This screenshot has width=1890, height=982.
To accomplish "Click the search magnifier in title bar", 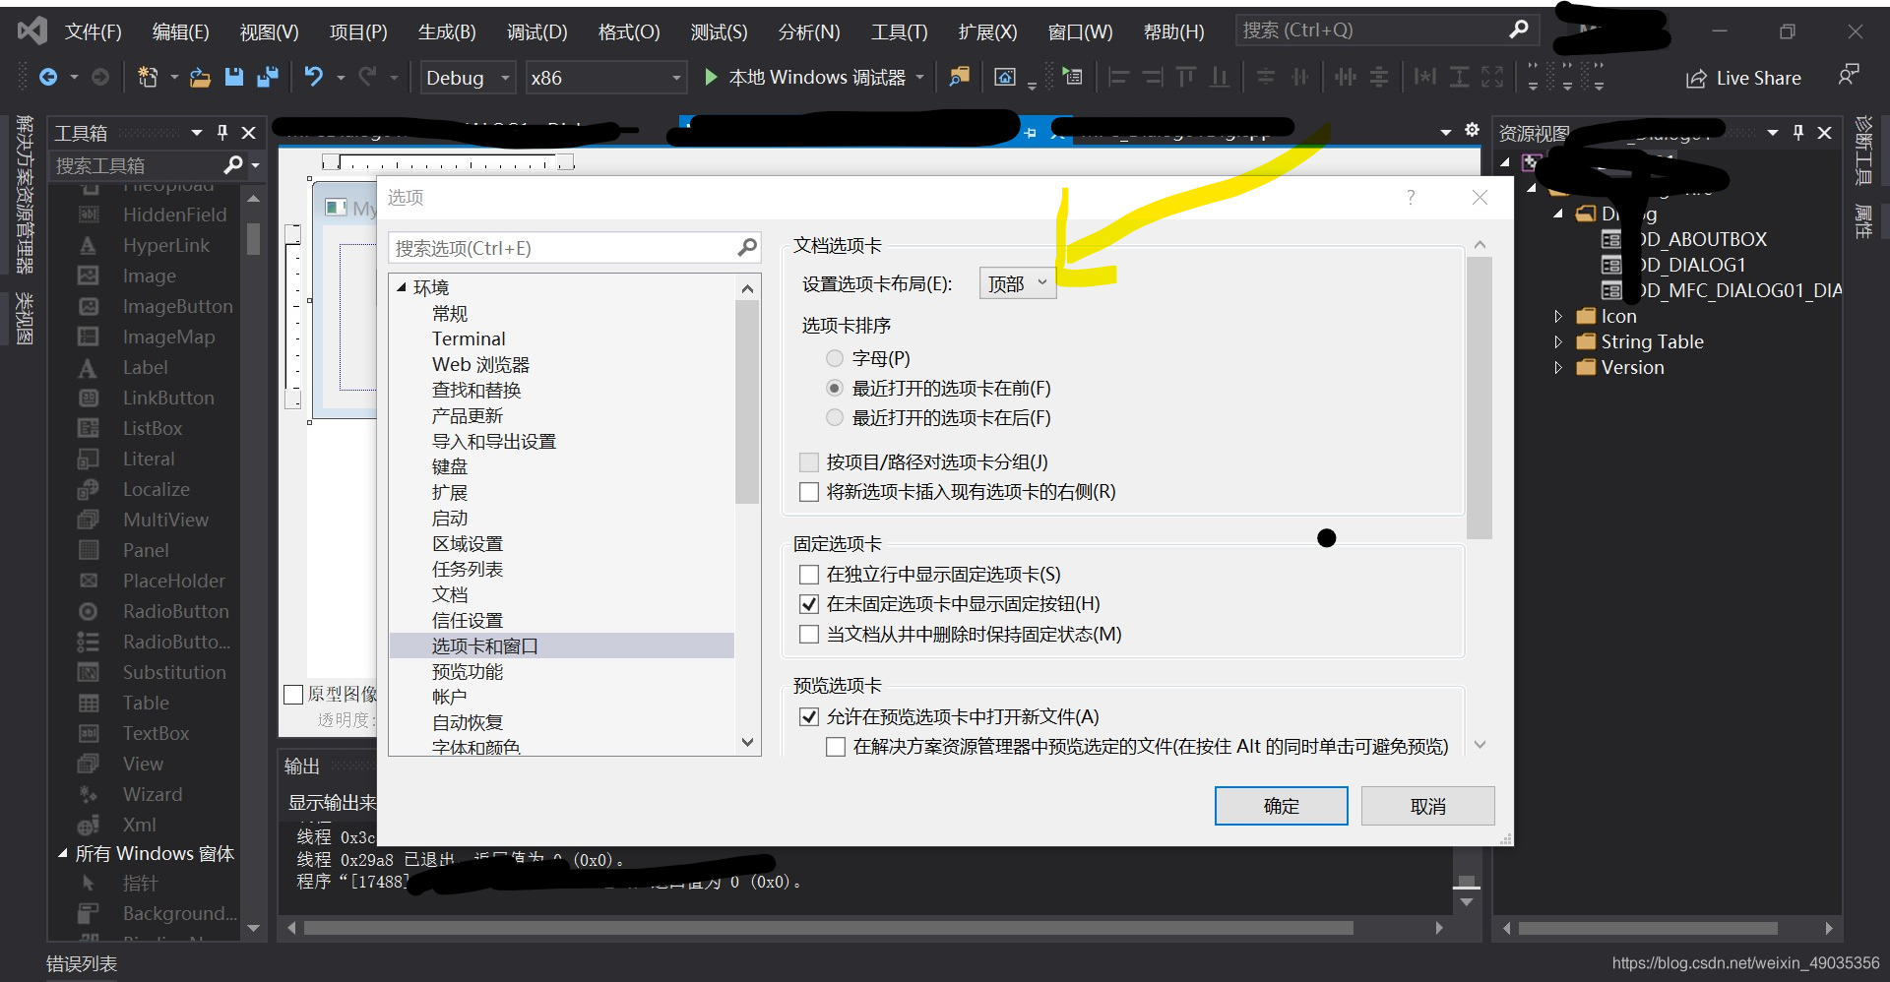I will point(1519,30).
